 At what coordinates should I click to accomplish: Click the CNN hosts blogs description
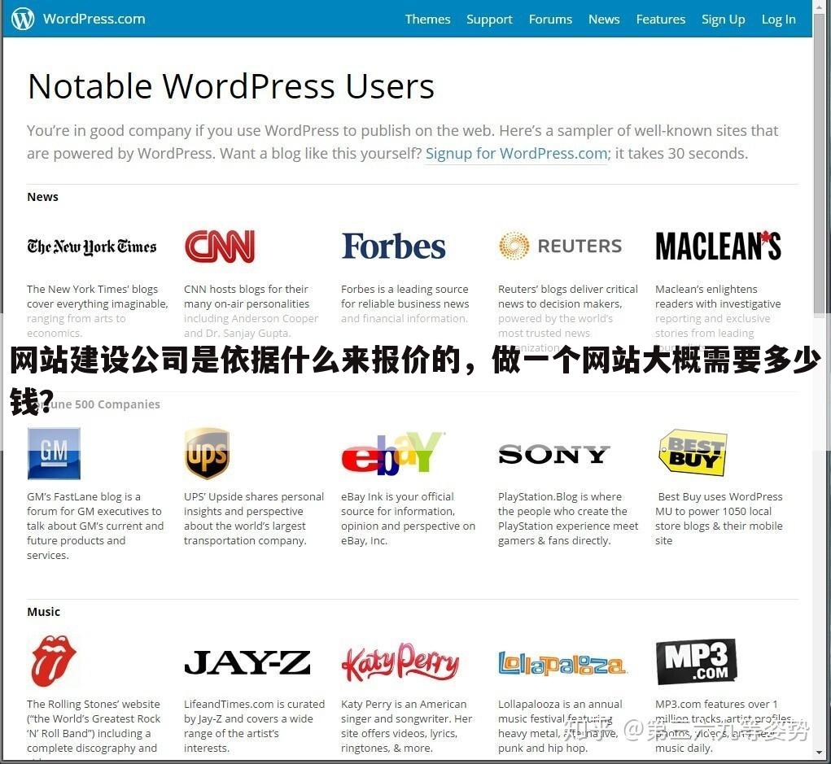[x=251, y=311]
